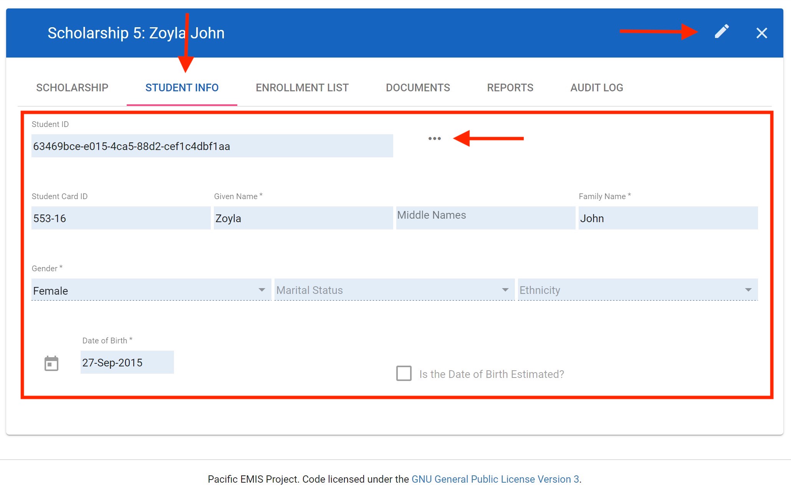Select the Student Info tab
The image size is (791, 498).
click(182, 88)
